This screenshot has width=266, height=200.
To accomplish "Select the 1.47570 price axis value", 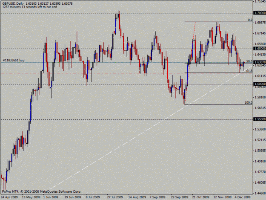I will click(x=260, y=172).
